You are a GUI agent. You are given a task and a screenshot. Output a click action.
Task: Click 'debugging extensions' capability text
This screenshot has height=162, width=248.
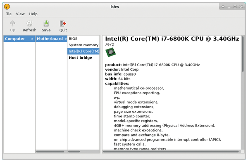[134, 107]
